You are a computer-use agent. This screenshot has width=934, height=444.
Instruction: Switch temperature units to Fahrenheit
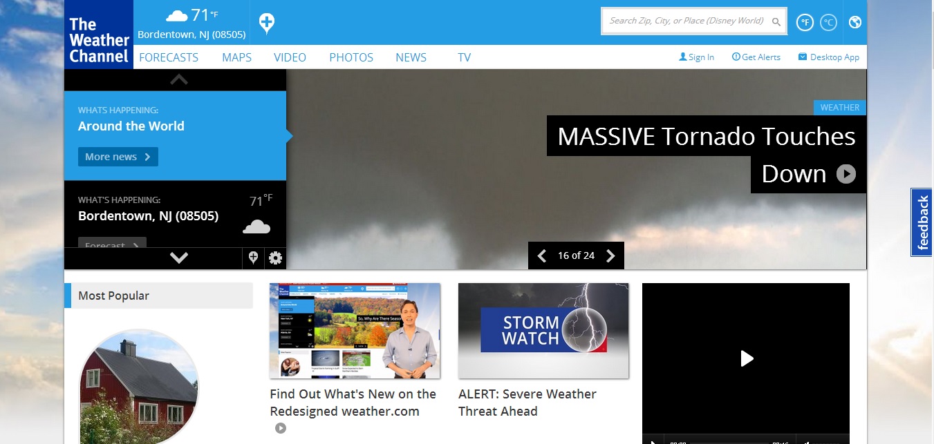(x=805, y=22)
